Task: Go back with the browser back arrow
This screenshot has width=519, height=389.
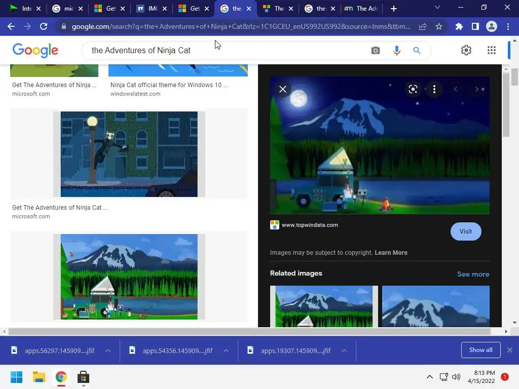Action: click(11, 26)
